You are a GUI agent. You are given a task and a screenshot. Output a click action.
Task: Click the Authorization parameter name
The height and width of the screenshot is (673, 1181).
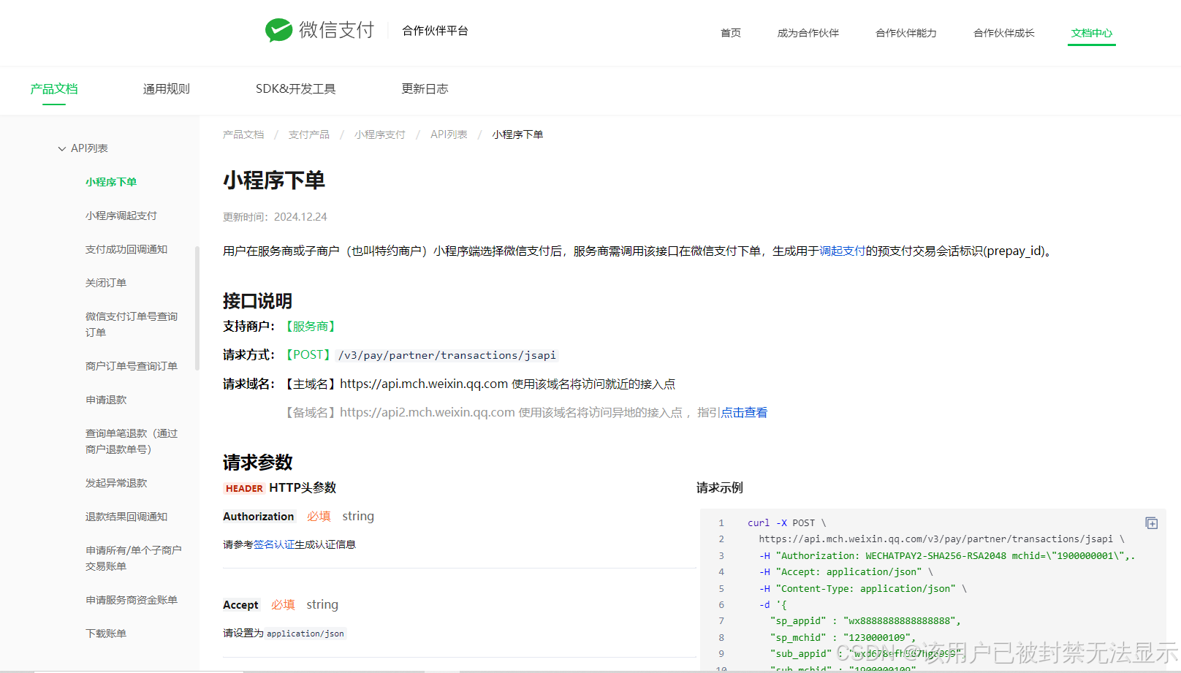259,516
